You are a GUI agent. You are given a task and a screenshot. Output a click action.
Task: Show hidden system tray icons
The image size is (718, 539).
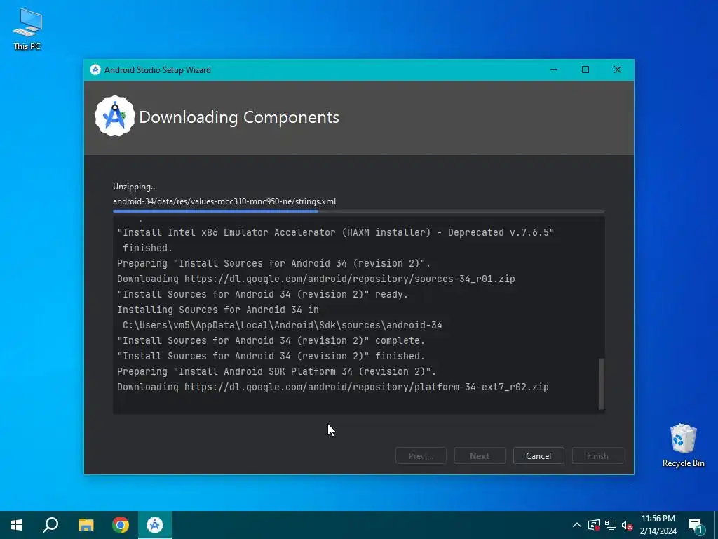(x=577, y=525)
